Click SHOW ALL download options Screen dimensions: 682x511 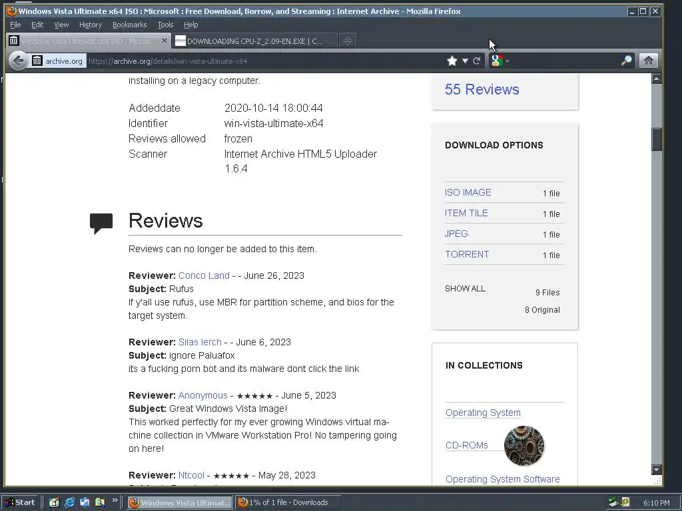tap(465, 289)
